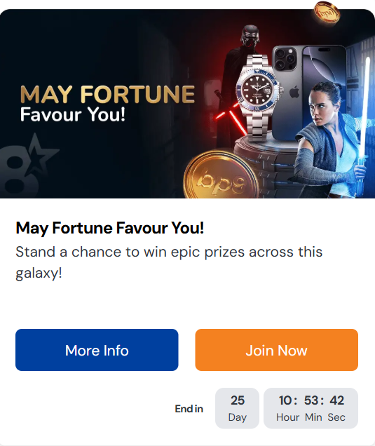Click the small gold coin at banner corner
This screenshot has width=375, height=446.
[327, 13]
